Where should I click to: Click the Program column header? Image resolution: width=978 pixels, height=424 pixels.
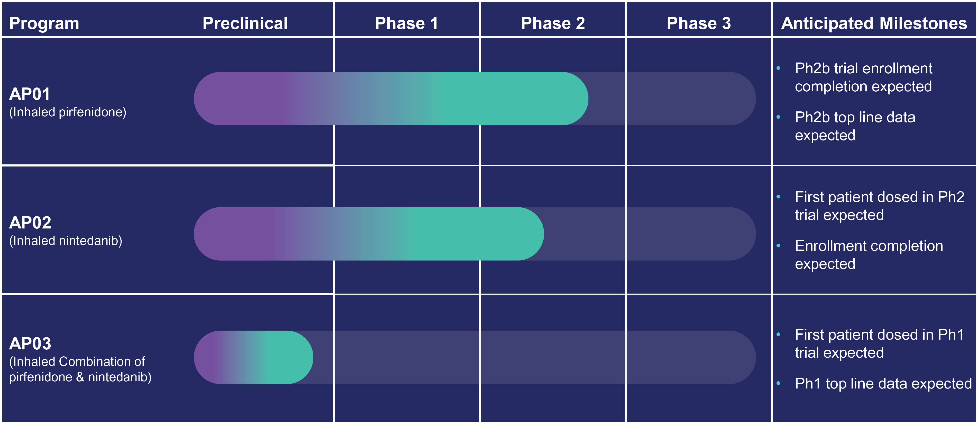[x=44, y=24]
